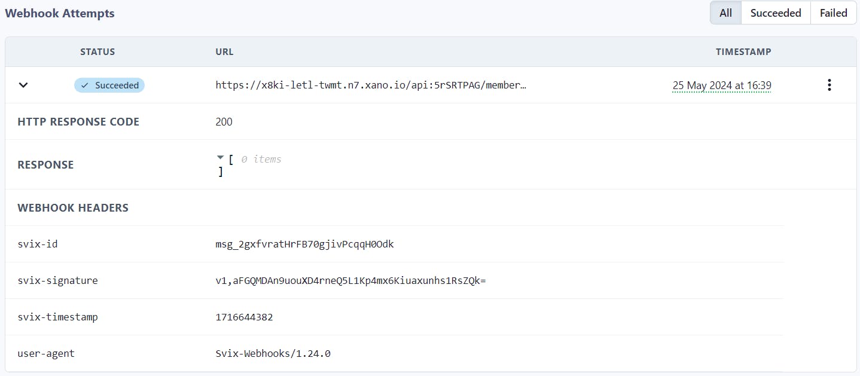Collapse the expanded webhook attempt row chevron
860x376 pixels.
(23, 85)
